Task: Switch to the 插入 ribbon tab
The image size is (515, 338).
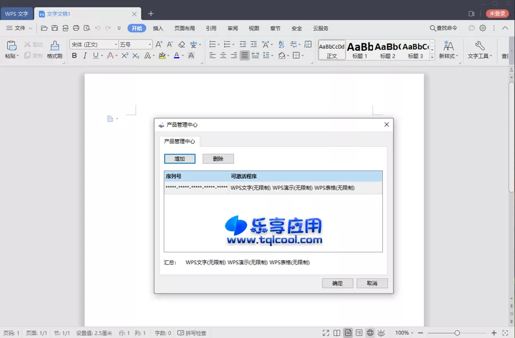Action: coord(157,28)
